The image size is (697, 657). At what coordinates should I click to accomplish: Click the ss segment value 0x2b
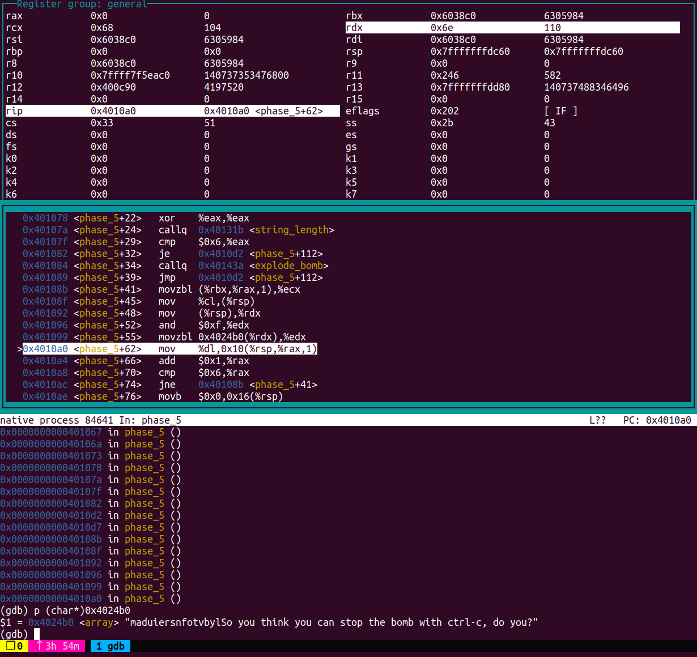coord(442,123)
